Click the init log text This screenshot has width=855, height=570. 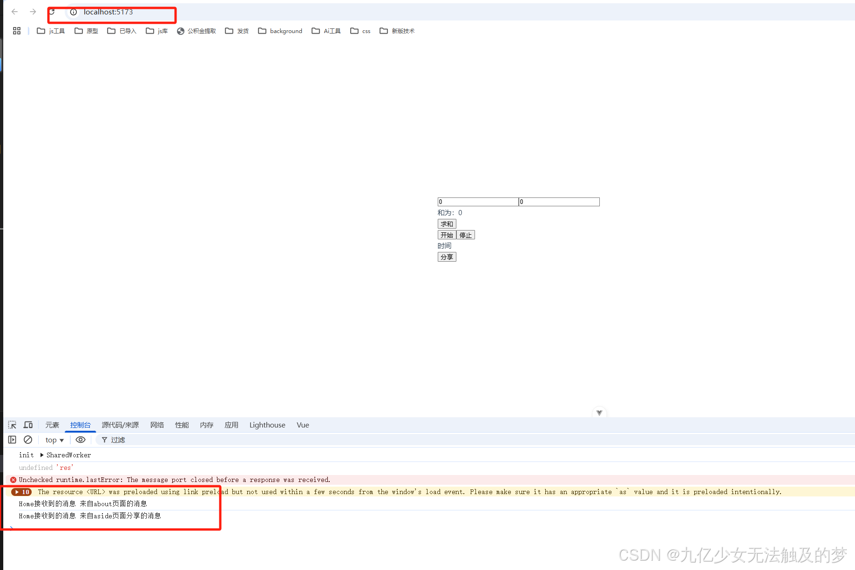26,455
